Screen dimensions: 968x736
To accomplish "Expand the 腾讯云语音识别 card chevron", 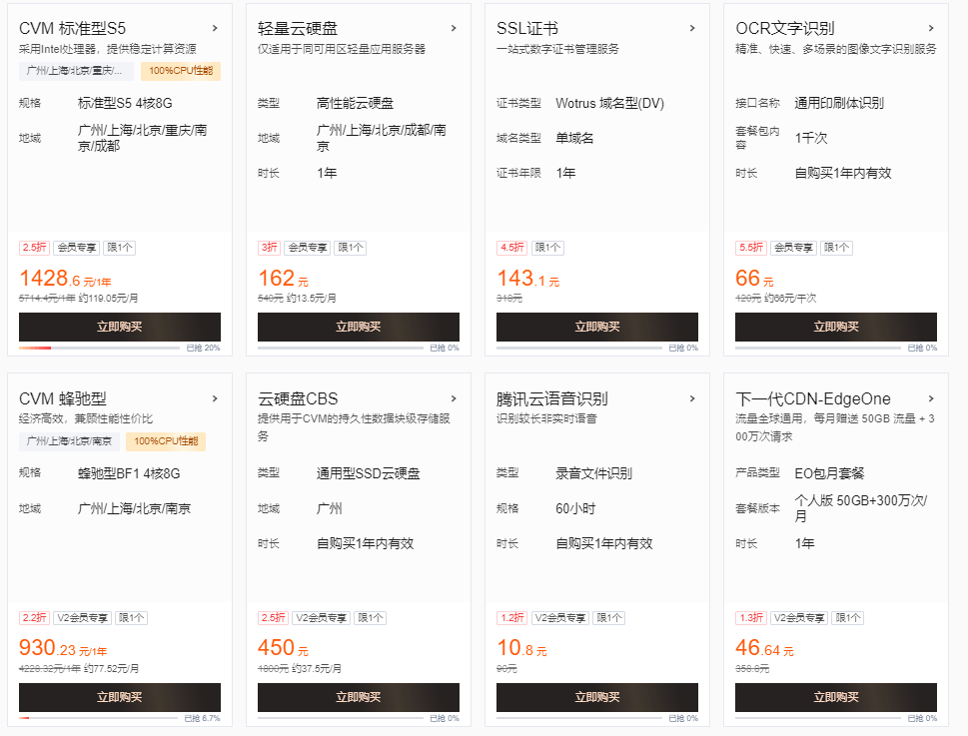I will coord(692,398).
